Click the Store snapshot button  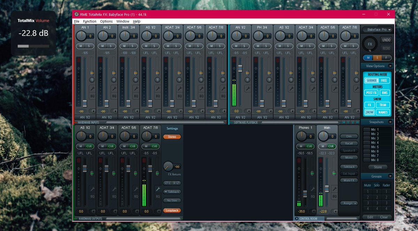click(378, 167)
